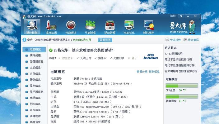
Task: Open the 电脑优化 monitor icon
Action: coord(129,27)
